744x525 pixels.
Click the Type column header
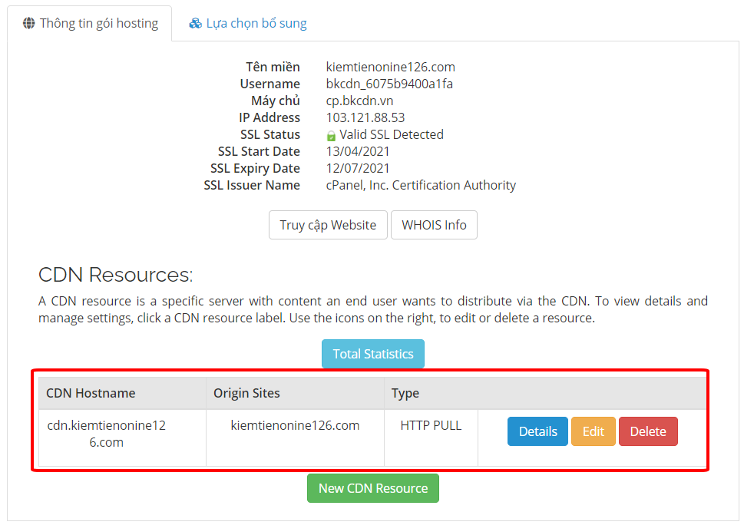coord(405,393)
